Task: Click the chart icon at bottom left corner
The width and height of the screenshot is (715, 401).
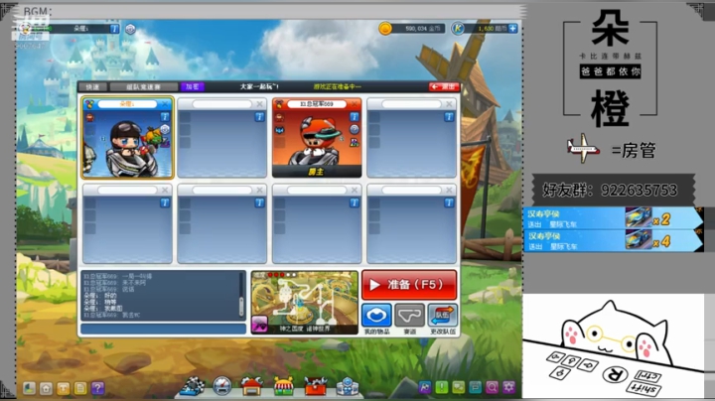Action: pos(29,388)
